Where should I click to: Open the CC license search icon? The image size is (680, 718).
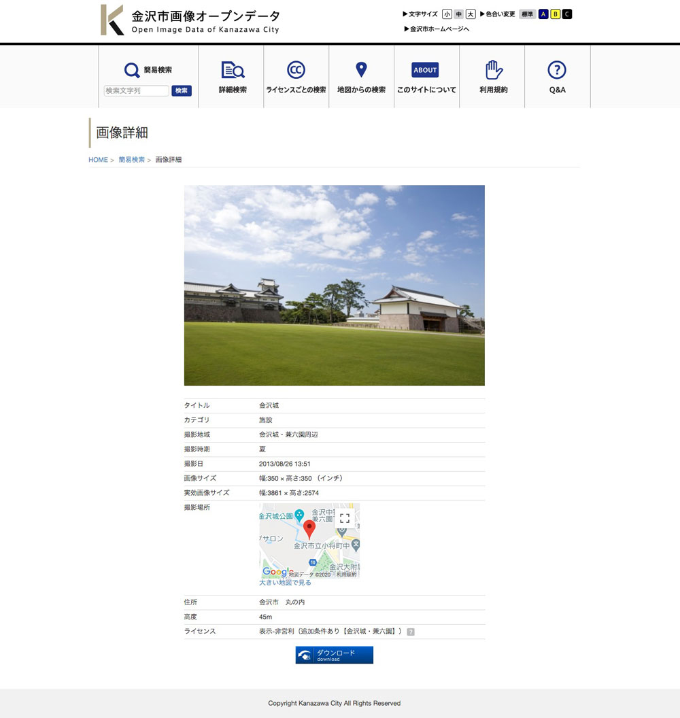click(x=296, y=70)
